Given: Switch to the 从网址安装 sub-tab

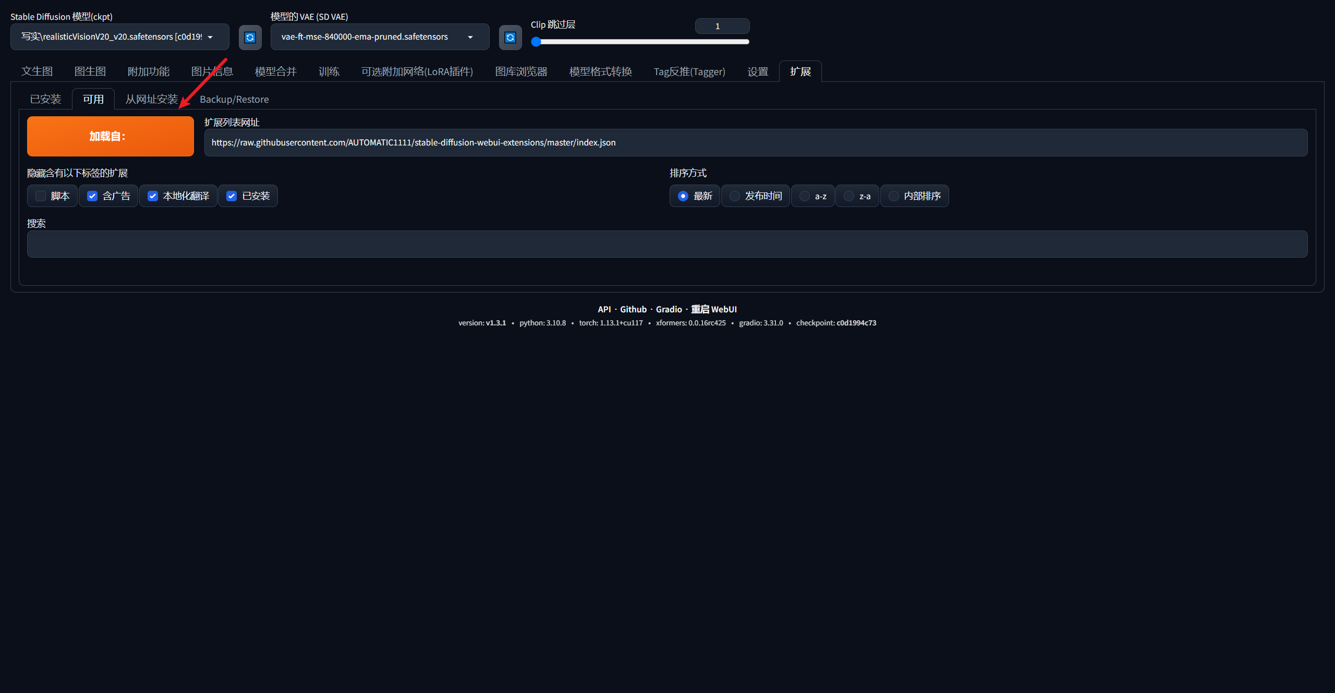Looking at the screenshot, I should pos(151,99).
